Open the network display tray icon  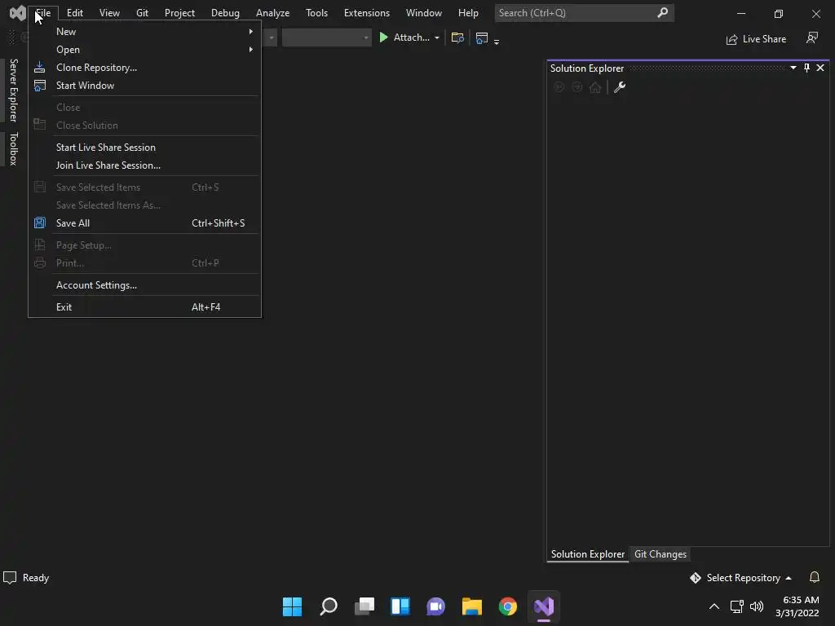click(x=736, y=606)
